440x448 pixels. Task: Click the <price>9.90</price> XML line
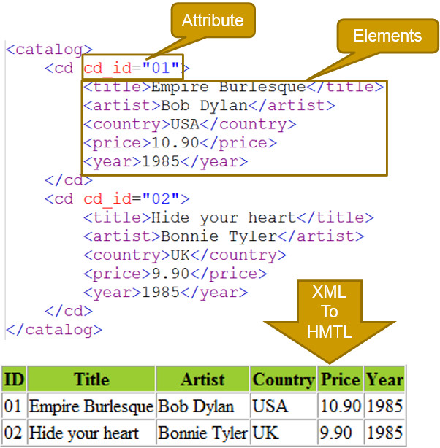coord(175,274)
